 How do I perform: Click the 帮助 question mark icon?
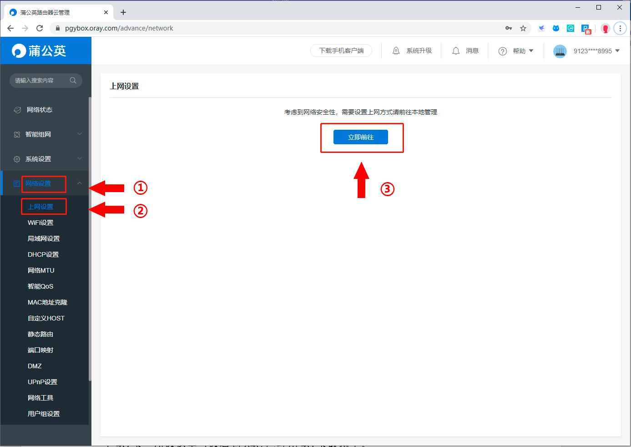click(502, 51)
